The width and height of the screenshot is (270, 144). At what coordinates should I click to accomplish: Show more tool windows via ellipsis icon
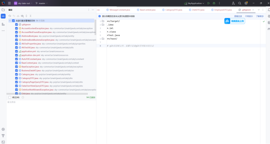point(3,31)
